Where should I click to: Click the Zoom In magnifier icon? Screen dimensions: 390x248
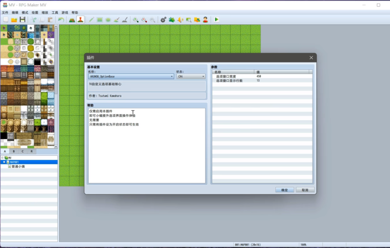click(x=136, y=20)
